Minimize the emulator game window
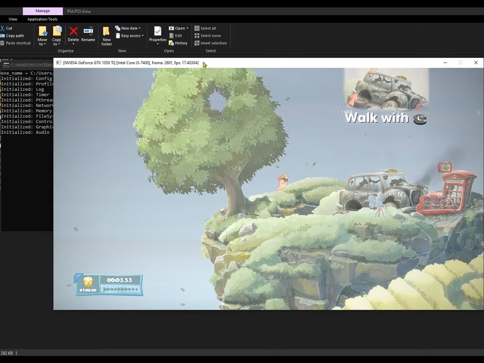The height and width of the screenshot is (363, 484). (445, 63)
